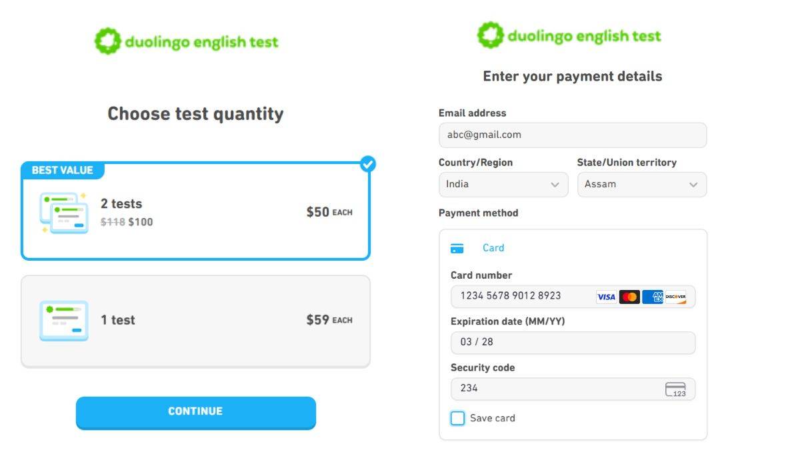The image size is (800, 450).
Task: Click the American Express icon
Action: (651, 296)
